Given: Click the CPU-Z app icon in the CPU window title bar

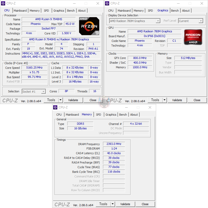Looking at the screenshot, I should click(3, 3).
